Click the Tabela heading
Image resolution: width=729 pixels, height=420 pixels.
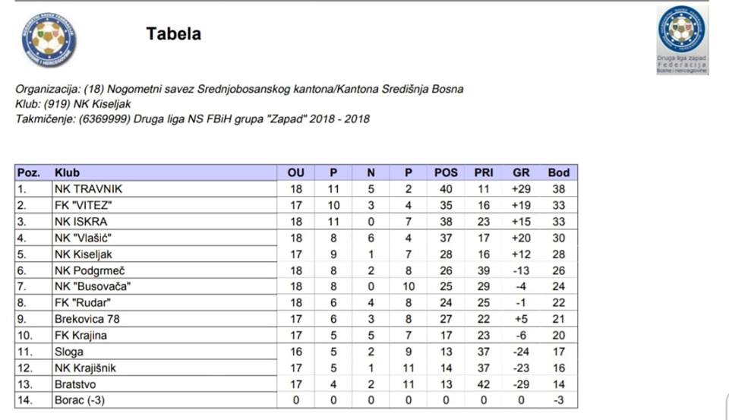(x=173, y=34)
